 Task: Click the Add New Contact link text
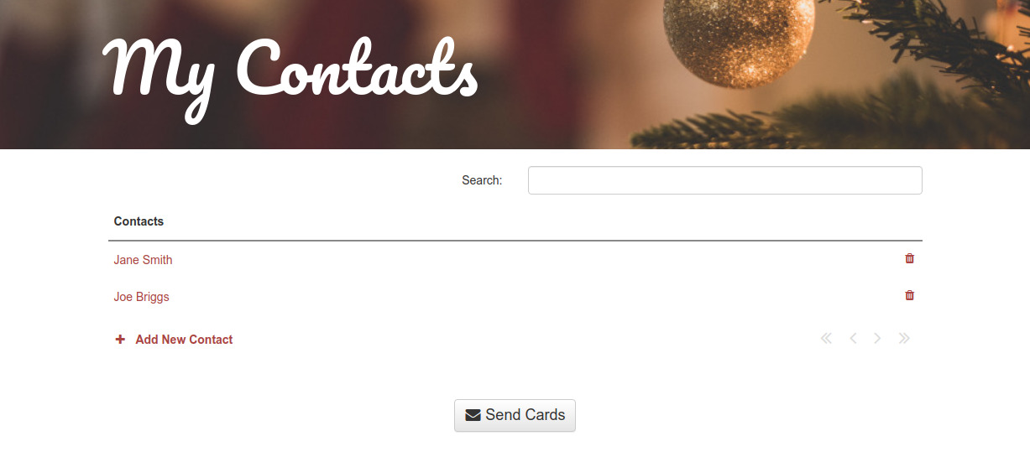click(184, 340)
